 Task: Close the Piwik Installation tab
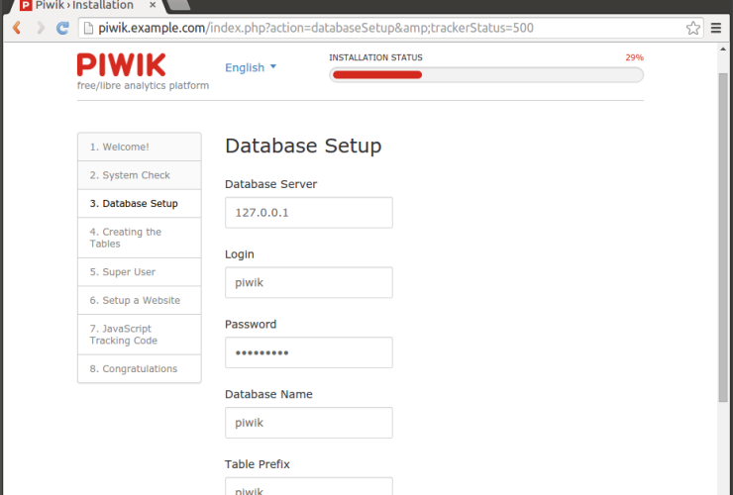pyautogui.click(x=152, y=6)
